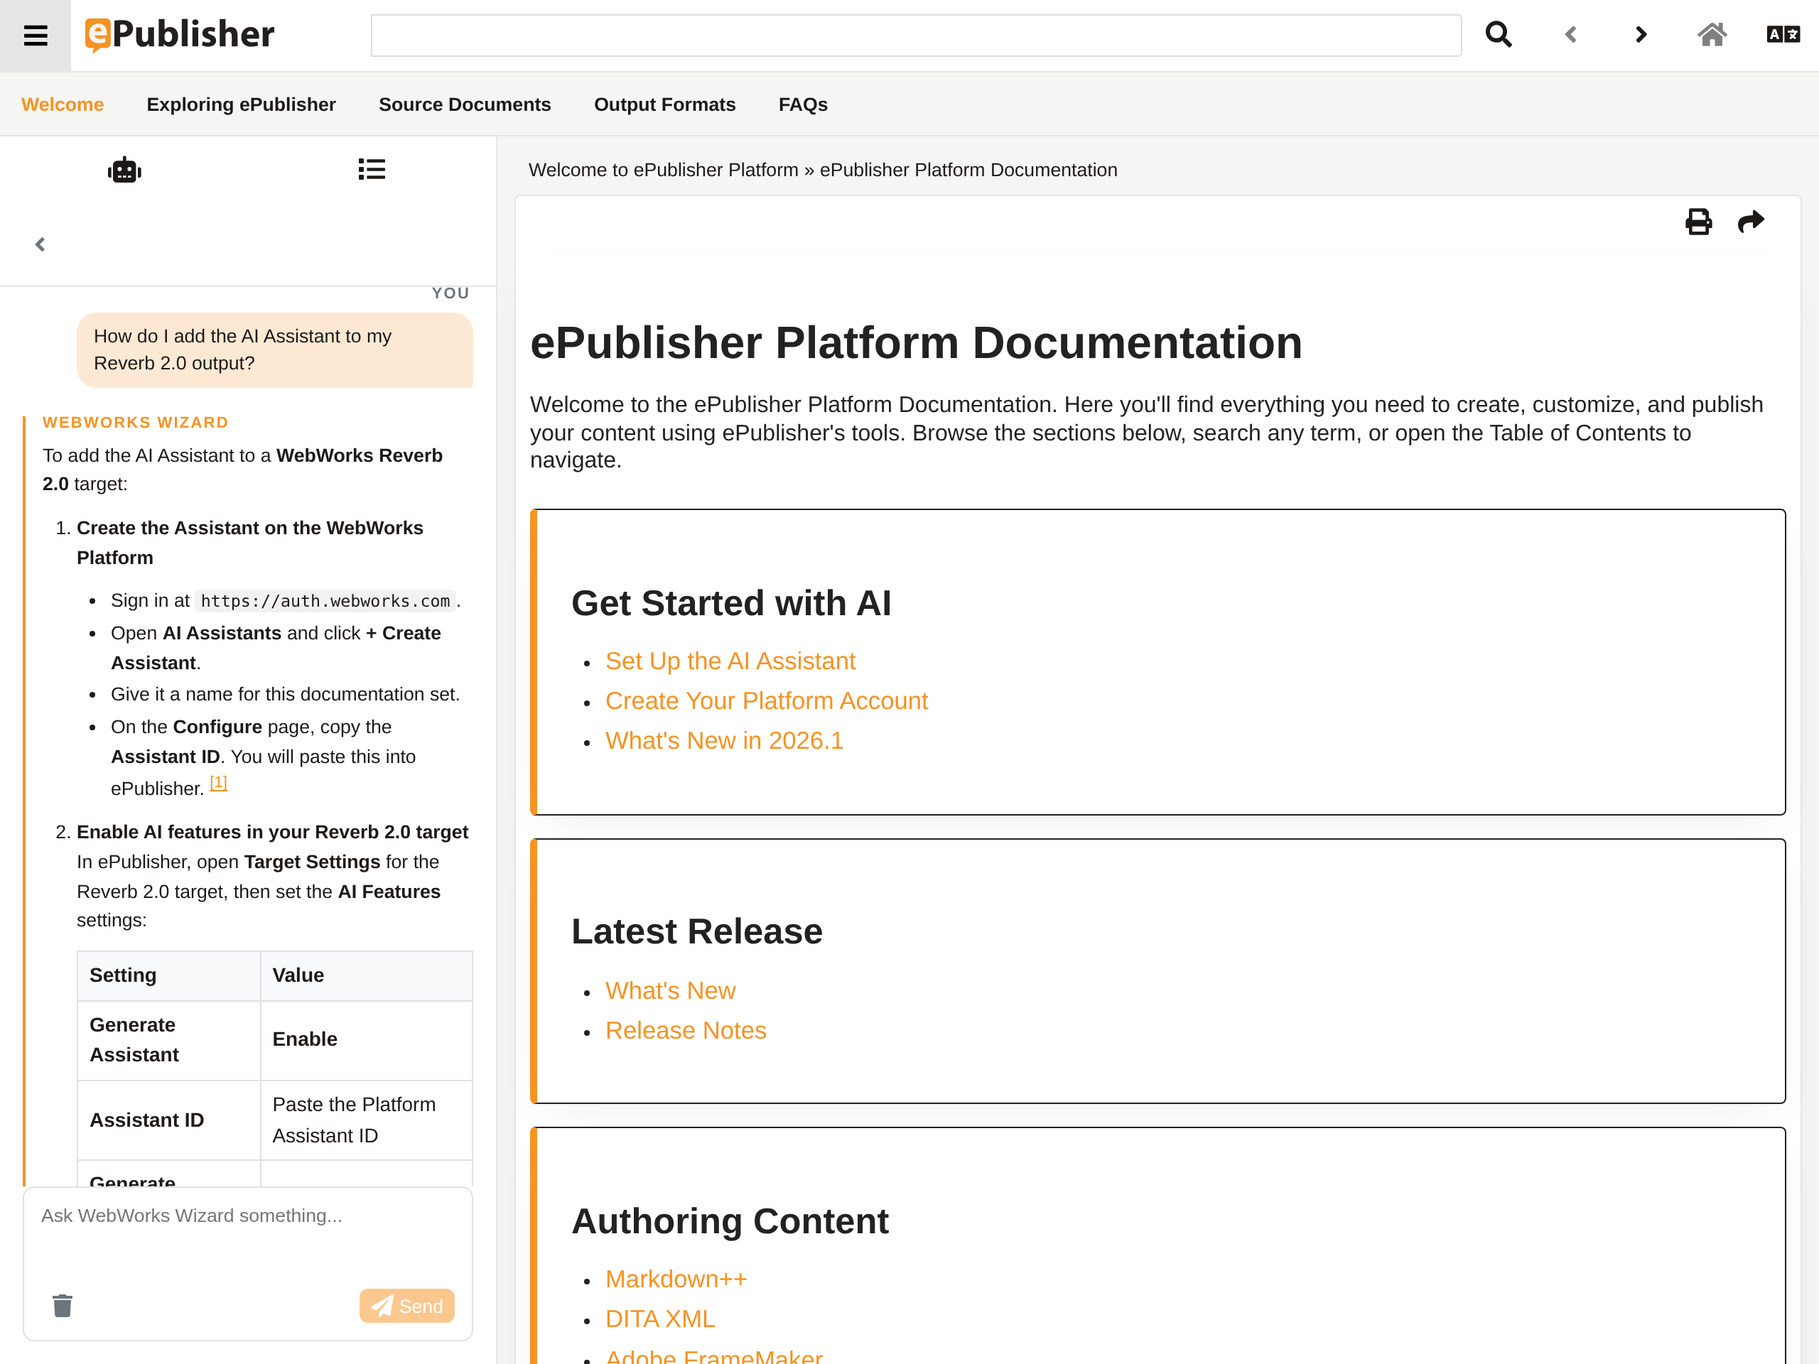Open the language translate icon
The height and width of the screenshot is (1364, 1819).
pos(1783,35)
